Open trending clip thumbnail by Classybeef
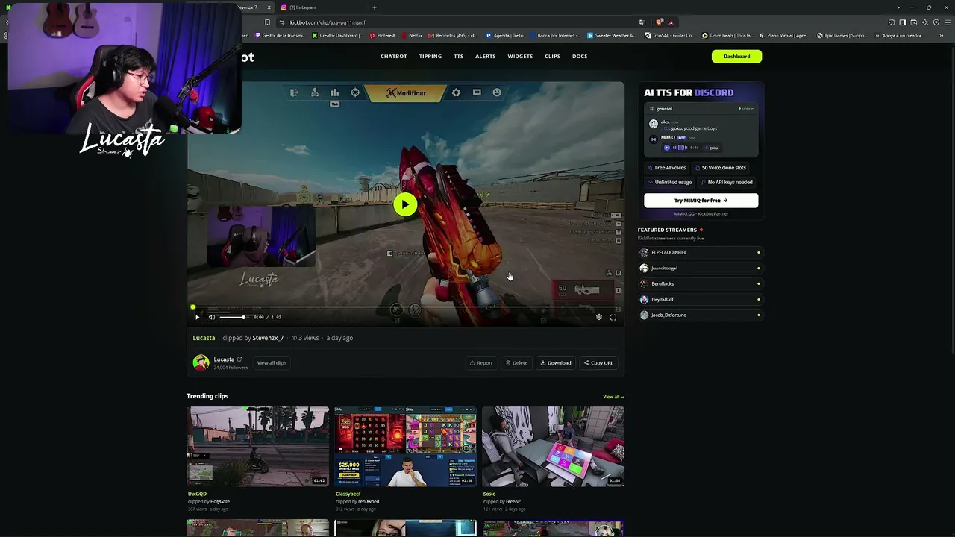 pos(405,446)
